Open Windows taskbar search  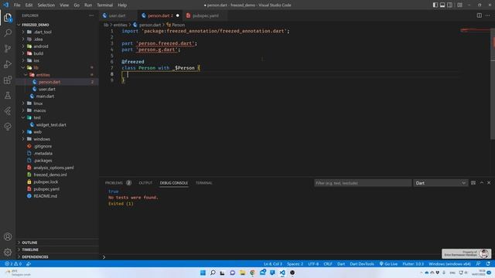213,273
